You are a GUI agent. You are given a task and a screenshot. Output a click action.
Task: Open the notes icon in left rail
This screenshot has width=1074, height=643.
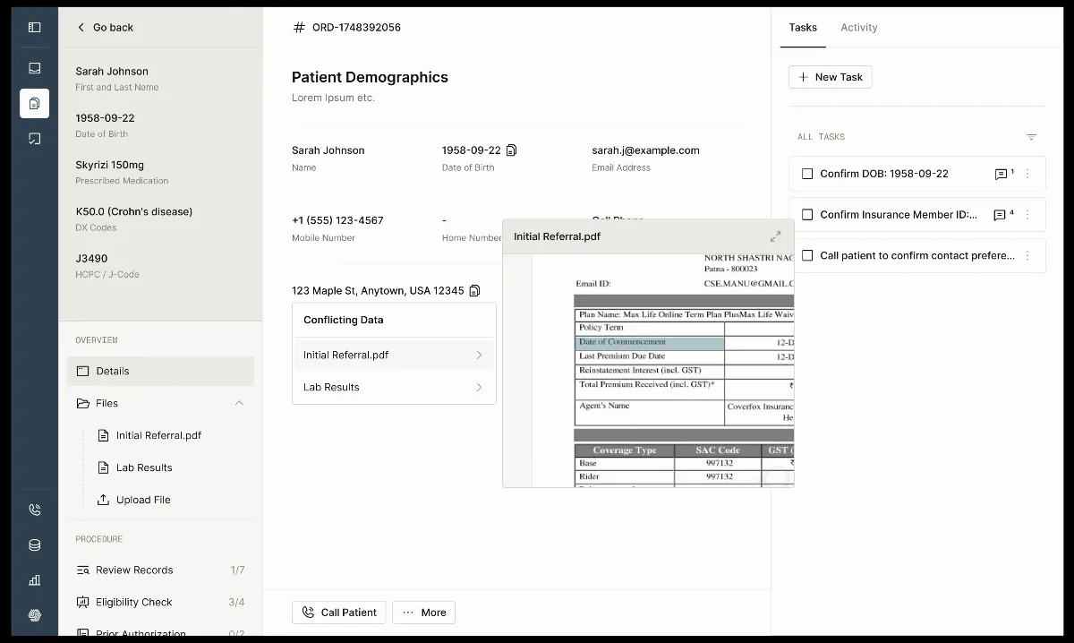click(34, 139)
